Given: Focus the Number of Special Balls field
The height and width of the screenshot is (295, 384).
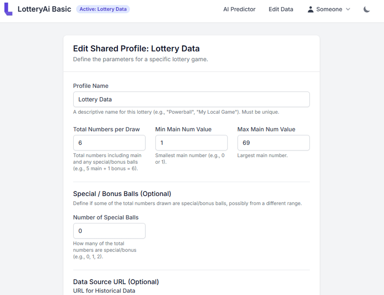Looking at the screenshot, I should point(109,231).
